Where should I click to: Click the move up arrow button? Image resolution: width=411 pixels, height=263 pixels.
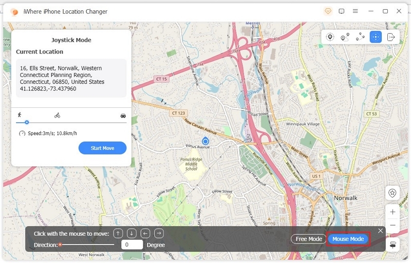tap(118, 233)
